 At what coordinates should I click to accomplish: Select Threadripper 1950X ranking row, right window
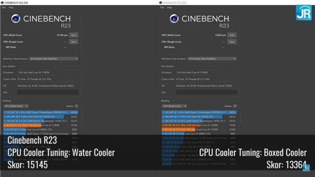tap(199, 121)
